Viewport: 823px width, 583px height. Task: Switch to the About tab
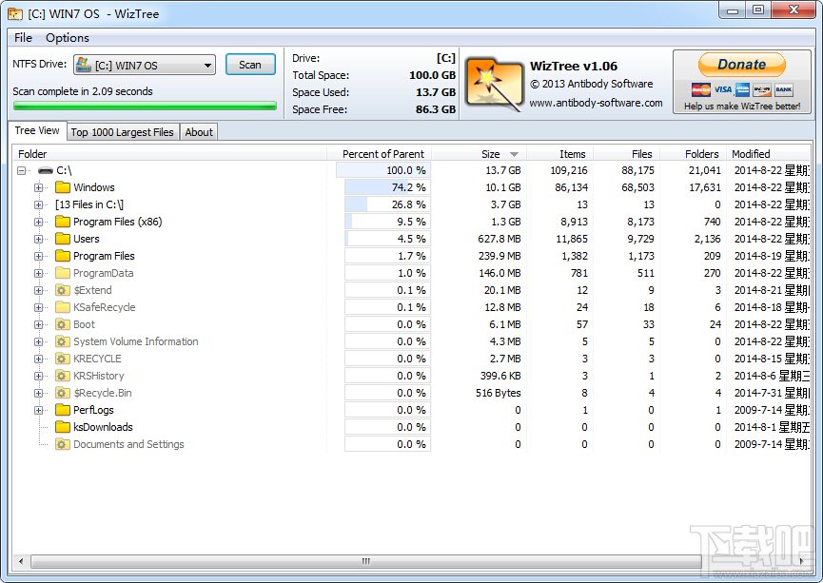199,132
